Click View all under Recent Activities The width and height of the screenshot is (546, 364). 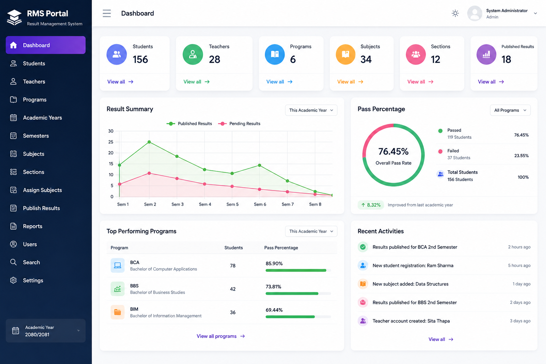[x=441, y=339]
